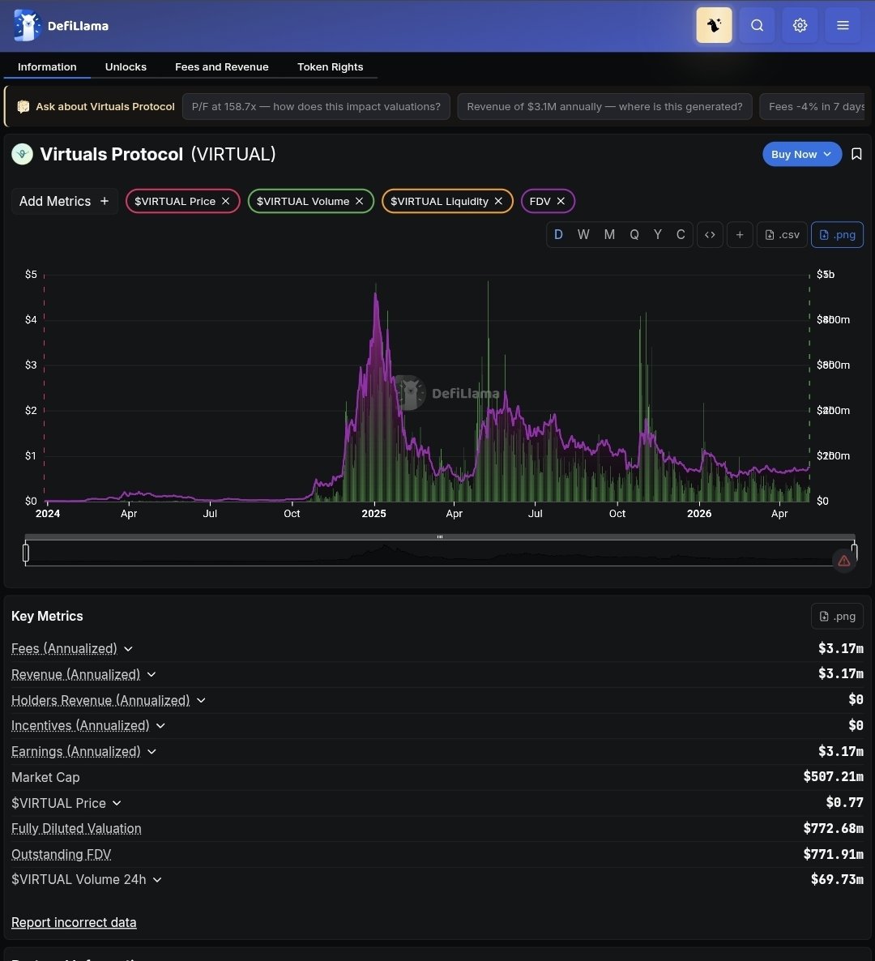Ask the Fees -4% in 7 days question
The width and height of the screenshot is (875, 961).
(813, 107)
